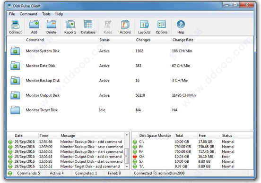Click the Idle status of Monitor Target Disk

[102, 110]
